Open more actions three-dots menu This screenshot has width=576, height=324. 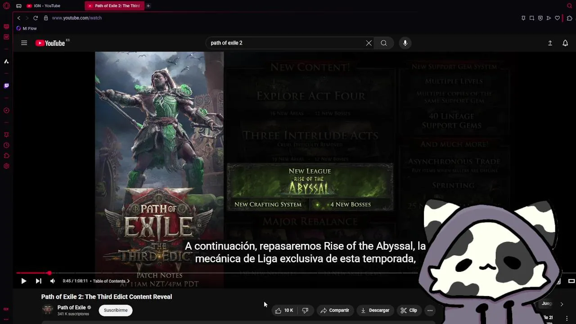point(430,310)
